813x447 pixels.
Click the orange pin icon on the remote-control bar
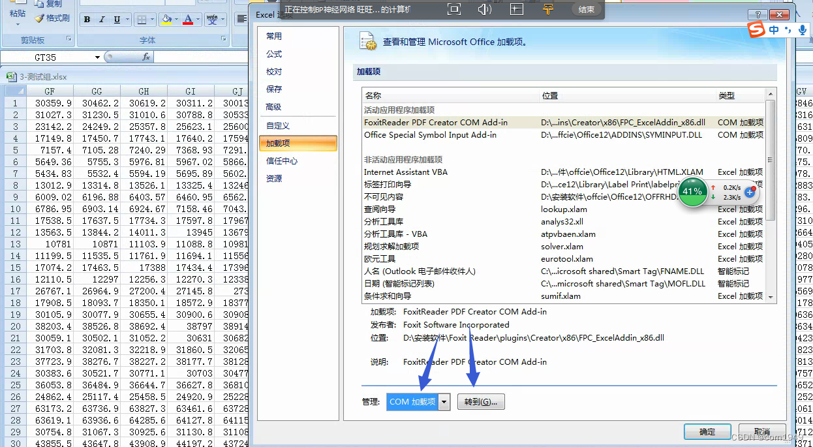(548, 9)
